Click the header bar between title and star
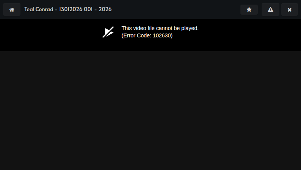The image size is (301, 170). point(176,9)
